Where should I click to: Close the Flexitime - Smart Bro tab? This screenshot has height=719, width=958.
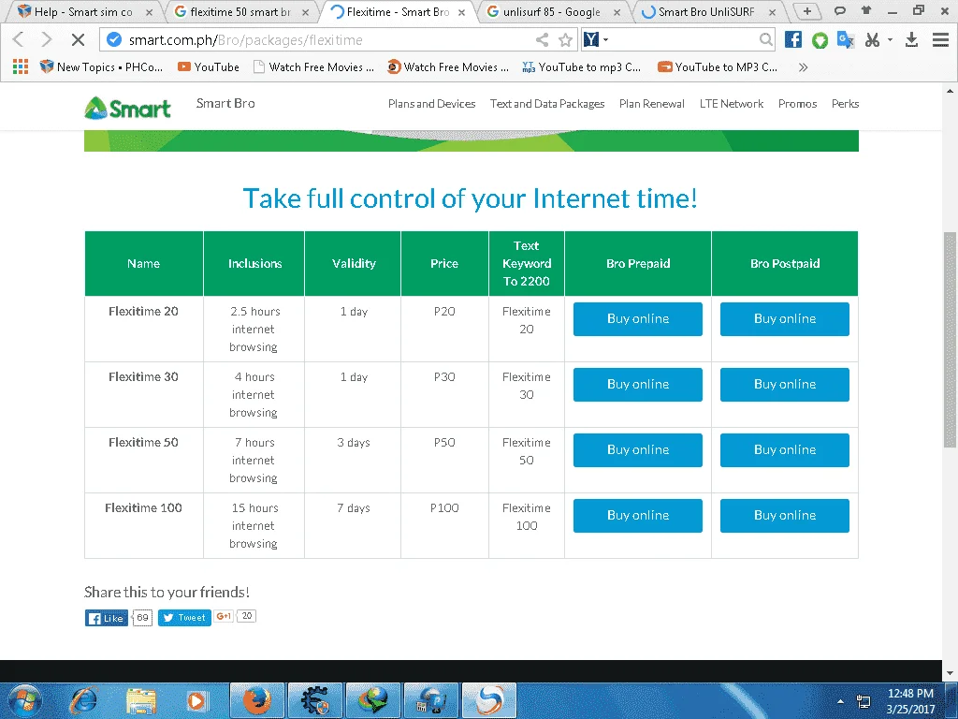point(461,12)
